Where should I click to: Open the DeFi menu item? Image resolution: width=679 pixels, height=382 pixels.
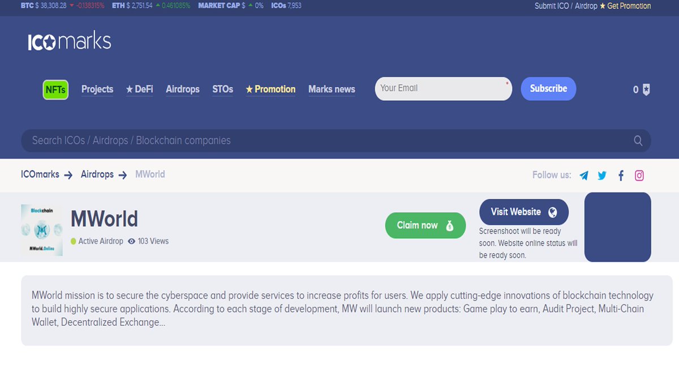139,89
